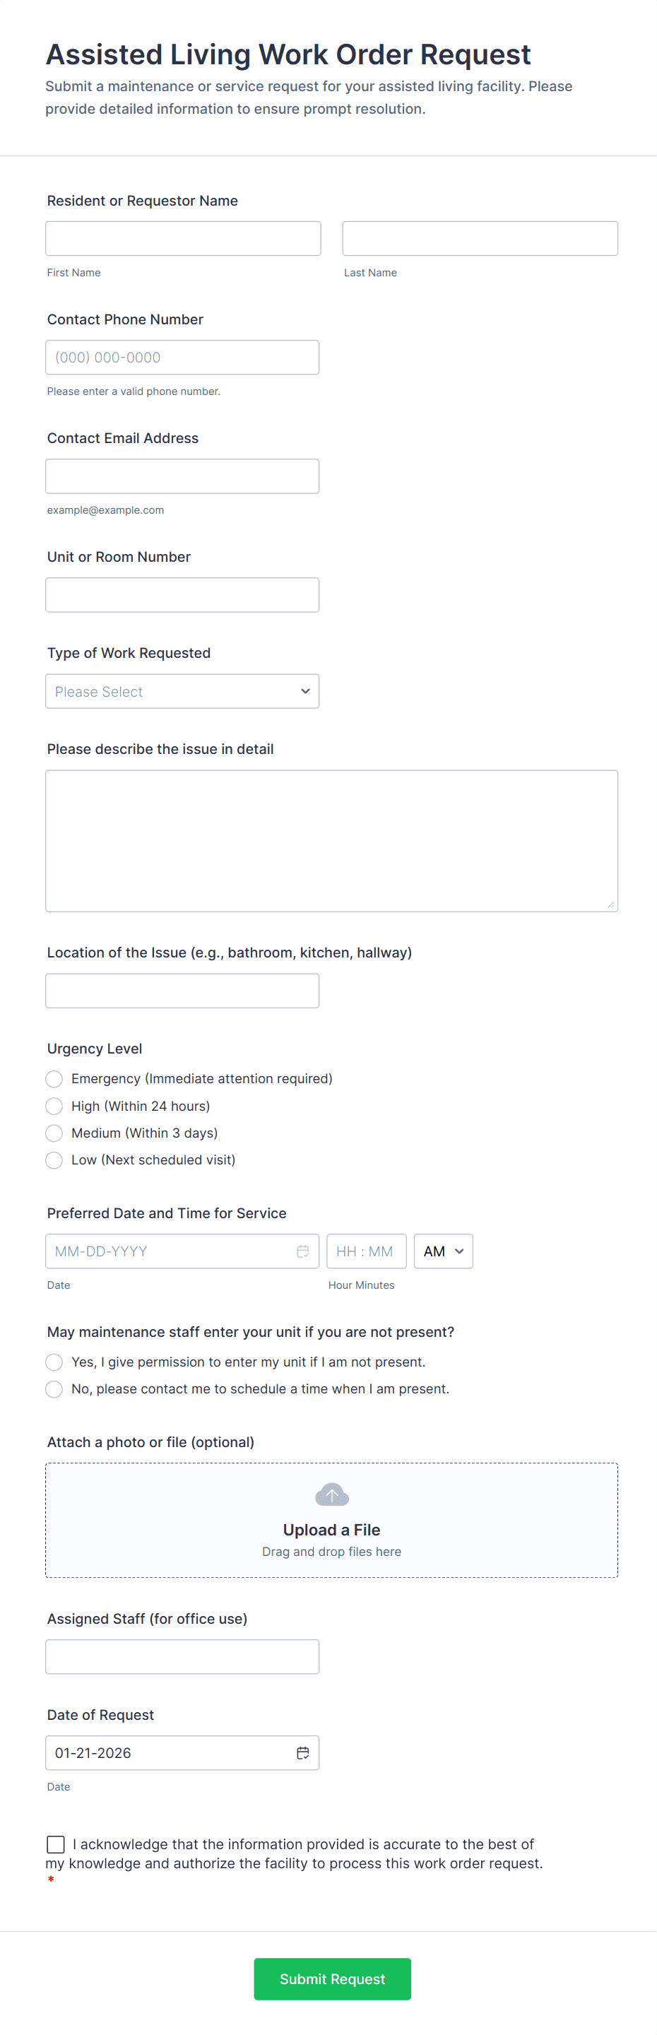This screenshot has width=657, height=2035.
Task: Click Upload a File area
Action: coord(331,1521)
